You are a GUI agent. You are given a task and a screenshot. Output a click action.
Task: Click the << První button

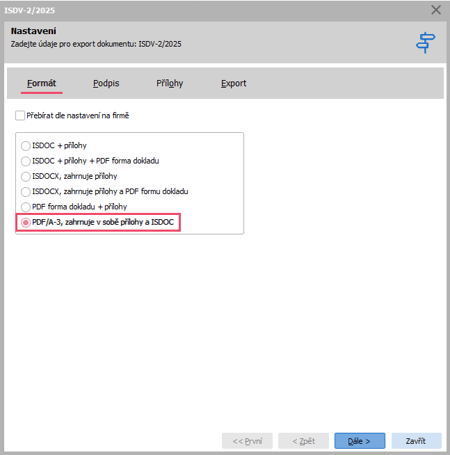[247, 440]
